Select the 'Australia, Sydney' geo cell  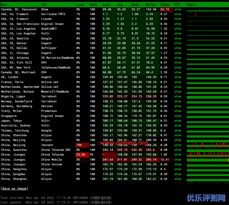(16, 125)
